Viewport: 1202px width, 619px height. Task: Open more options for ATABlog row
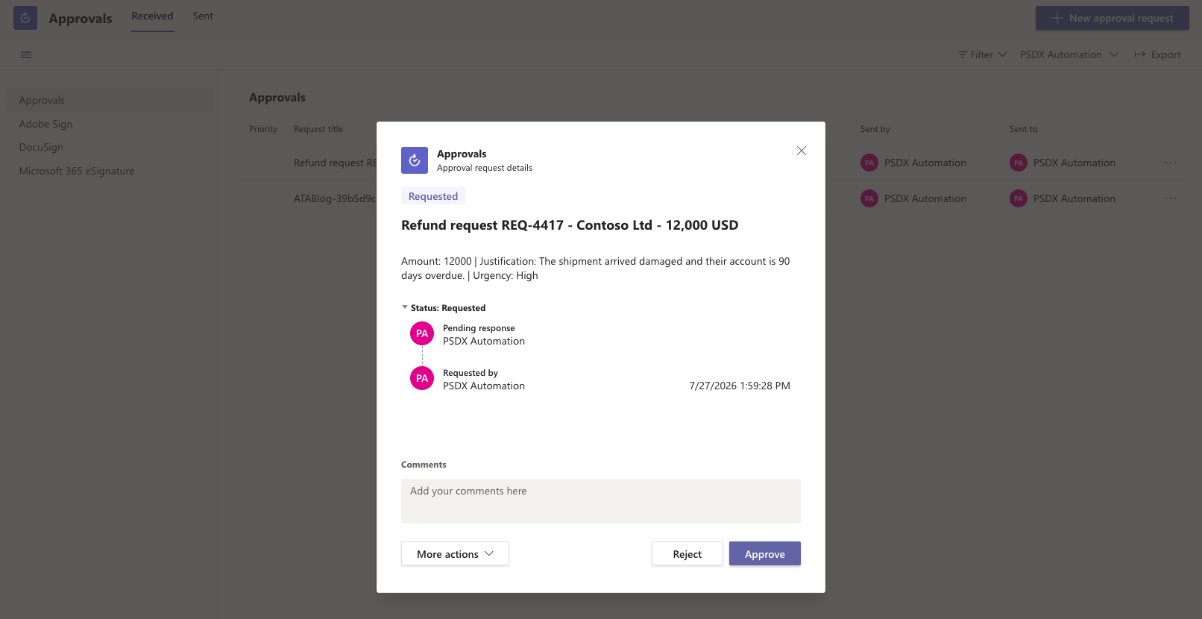point(1171,198)
